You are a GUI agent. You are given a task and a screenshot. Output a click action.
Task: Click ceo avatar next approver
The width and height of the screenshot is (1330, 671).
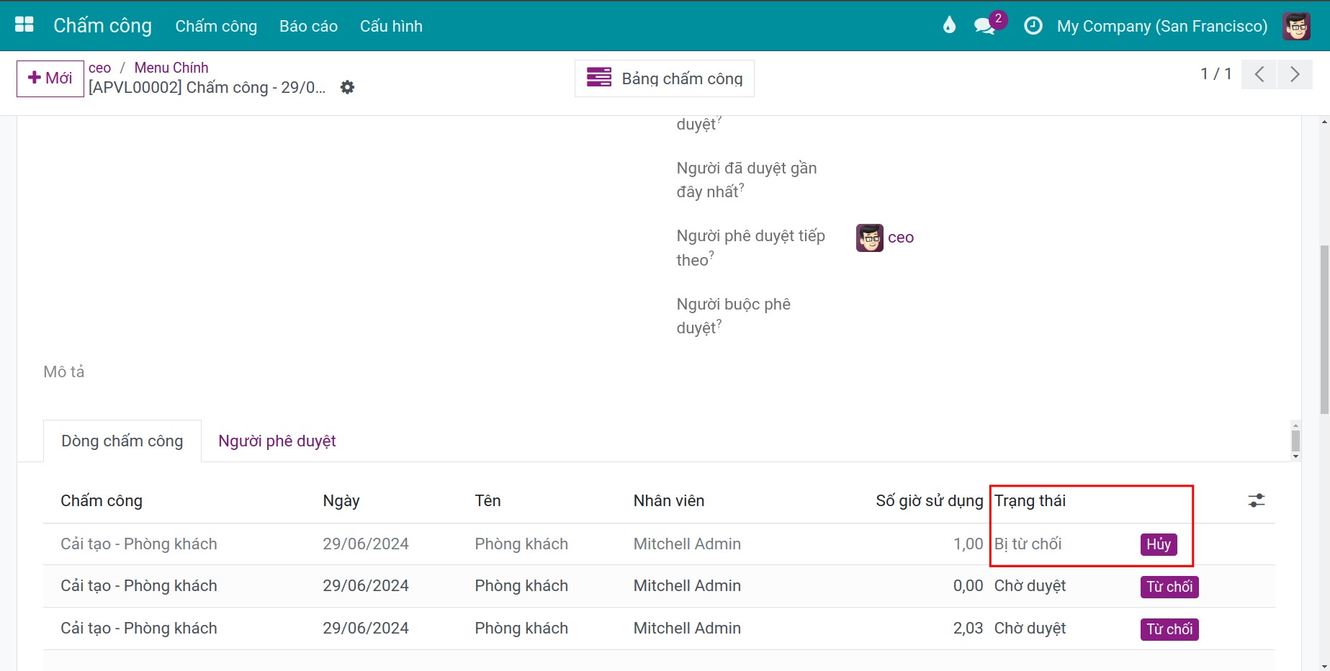click(870, 238)
